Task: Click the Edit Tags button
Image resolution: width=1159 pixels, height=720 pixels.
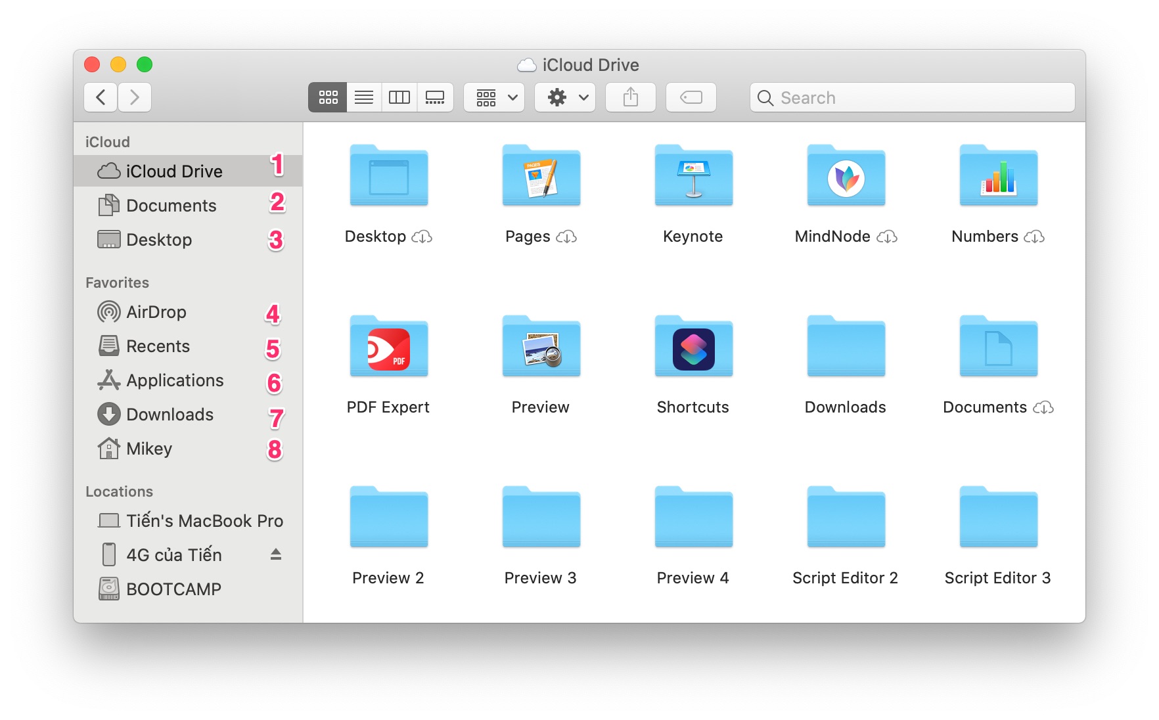Action: pos(691,97)
